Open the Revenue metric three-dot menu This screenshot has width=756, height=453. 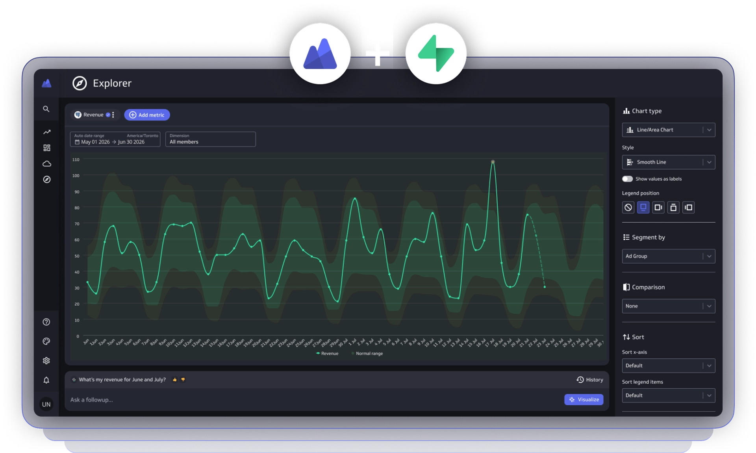113,115
